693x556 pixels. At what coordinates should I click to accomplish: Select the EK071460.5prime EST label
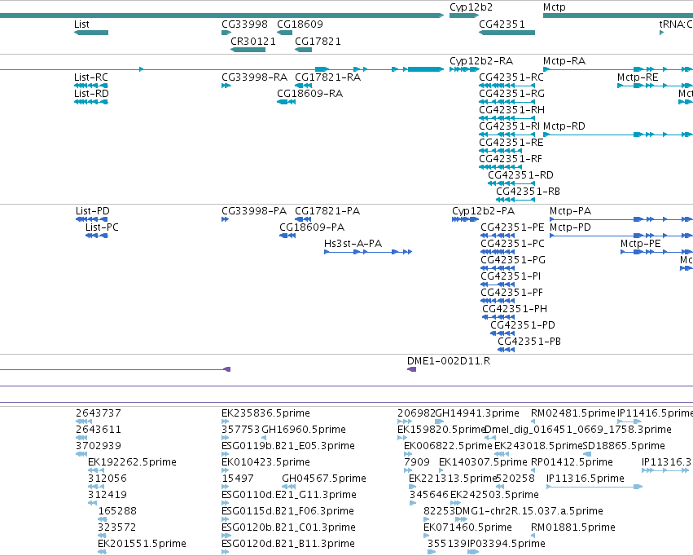click(x=467, y=527)
